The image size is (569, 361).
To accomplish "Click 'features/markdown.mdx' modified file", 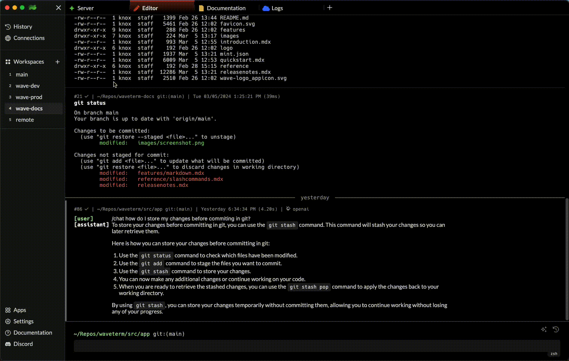I will pyautogui.click(x=171, y=173).
